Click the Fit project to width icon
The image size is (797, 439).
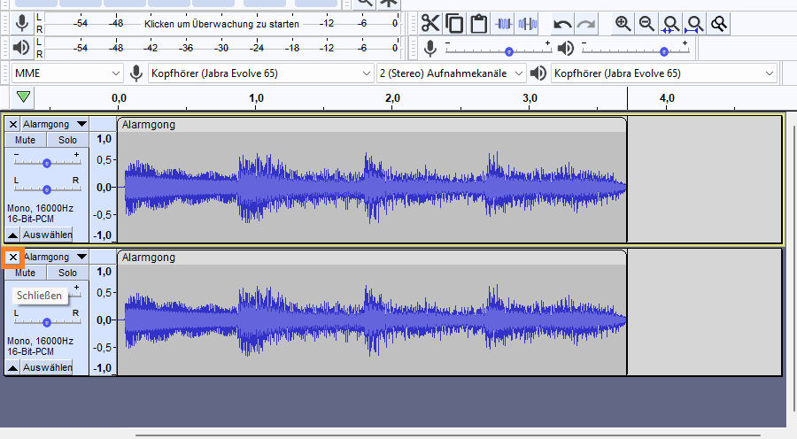point(694,24)
